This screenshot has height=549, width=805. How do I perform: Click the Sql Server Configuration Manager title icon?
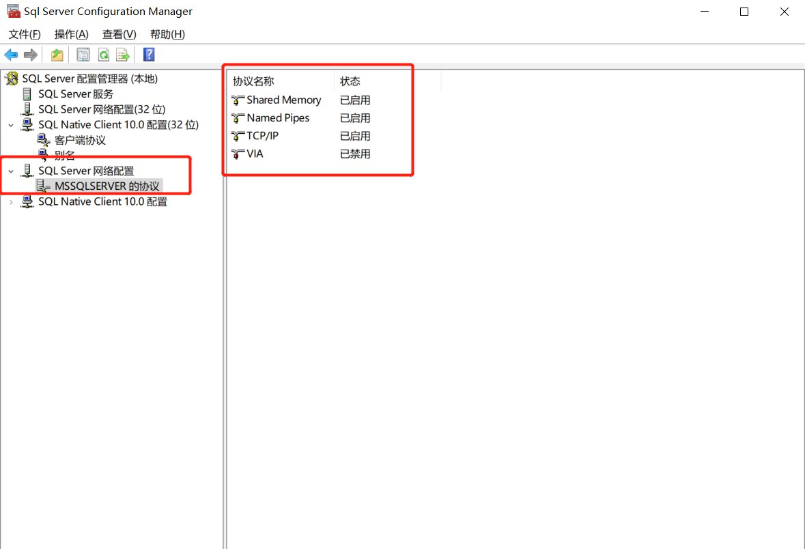coord(14,12)
